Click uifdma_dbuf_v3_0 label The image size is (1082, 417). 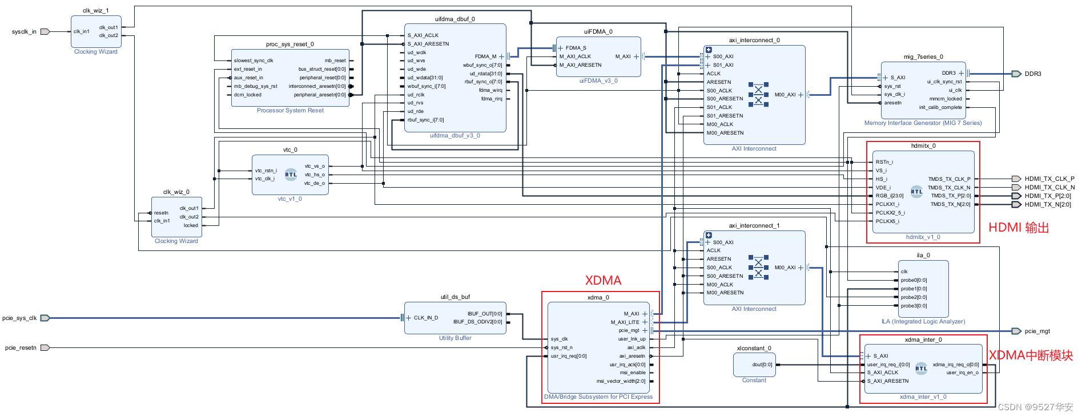click(455, 135)
